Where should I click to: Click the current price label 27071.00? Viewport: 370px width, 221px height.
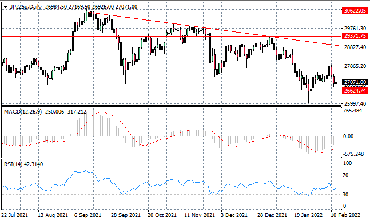(x=355, y=82)
